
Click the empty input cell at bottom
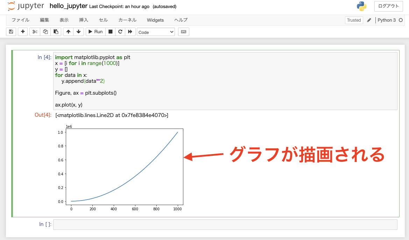click(225, 225)
